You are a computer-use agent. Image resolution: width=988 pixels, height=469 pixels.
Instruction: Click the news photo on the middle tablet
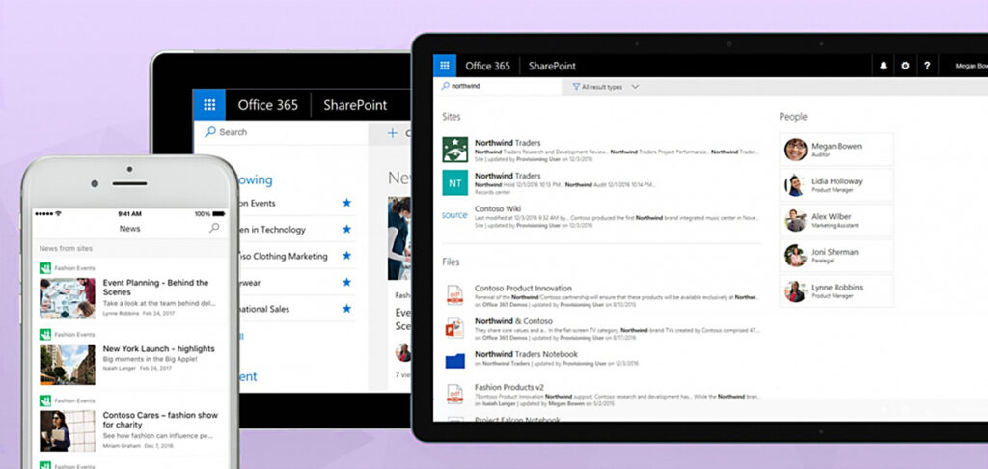[x=398, y=238]
